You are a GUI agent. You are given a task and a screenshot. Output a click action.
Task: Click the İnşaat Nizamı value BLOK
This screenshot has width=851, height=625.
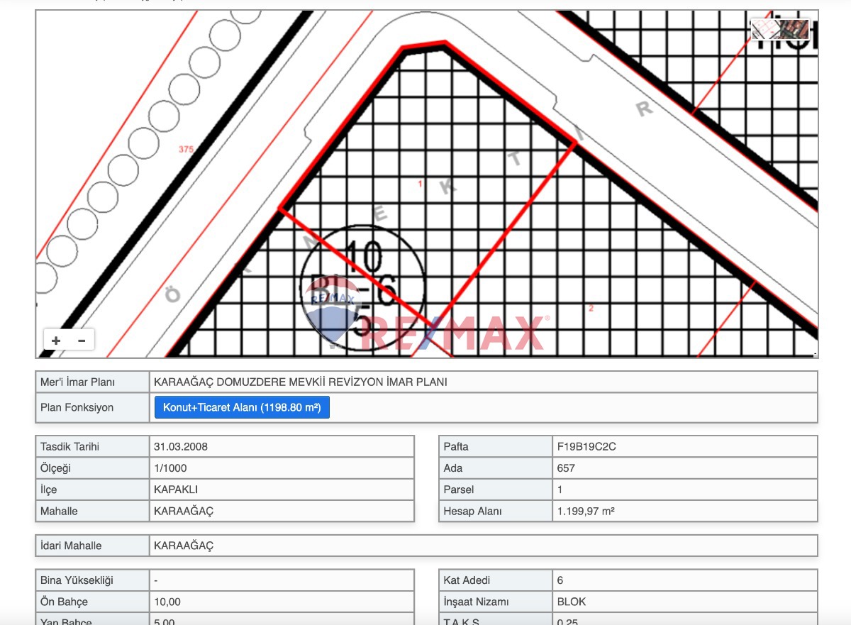click(x=572, y=602)
